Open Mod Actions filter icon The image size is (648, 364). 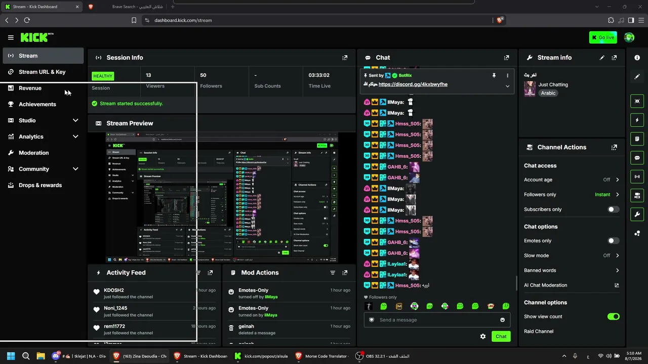point(333,272)
